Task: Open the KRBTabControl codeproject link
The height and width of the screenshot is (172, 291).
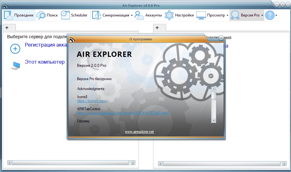Action: click(x=123, y=113)
